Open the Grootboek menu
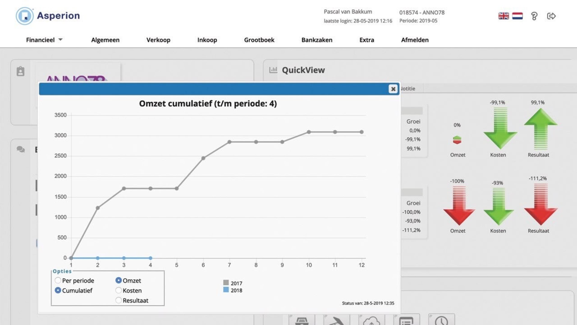 click(x=259, y=40)
